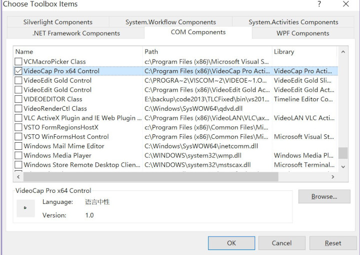Image resolution: width=360 pixels, height=255 pixels.
Task: Switch to .NET Framework Components tab
Action: [x=76, y=33]
